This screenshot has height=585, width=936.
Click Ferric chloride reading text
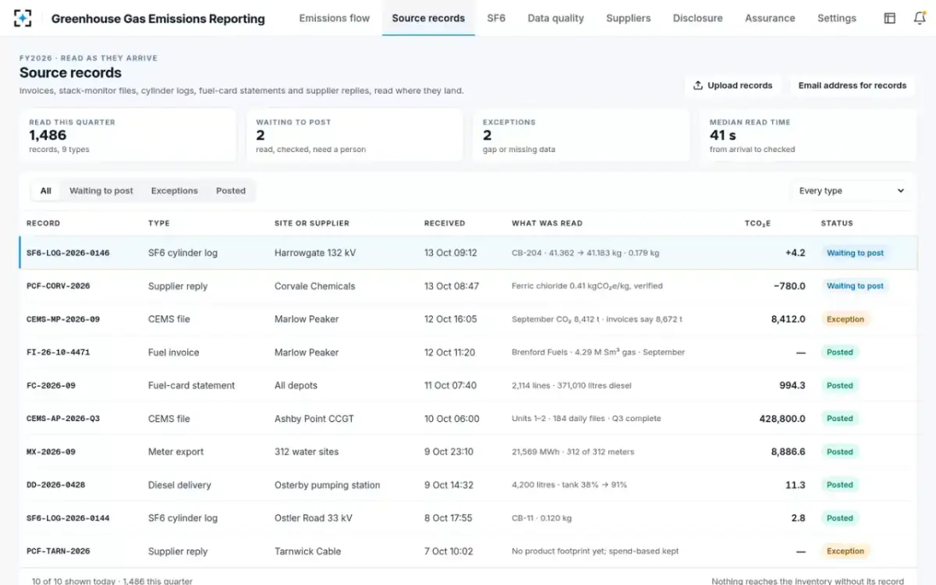coord(587,286)
